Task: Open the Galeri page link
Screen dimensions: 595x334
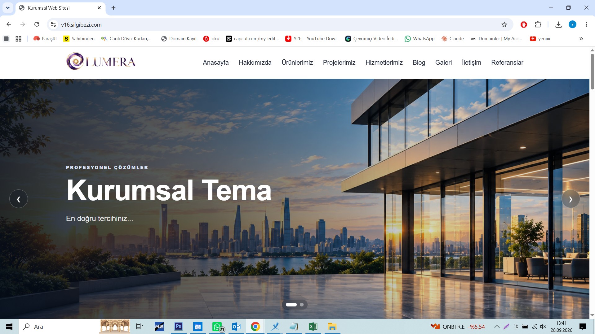Action: 443,63
